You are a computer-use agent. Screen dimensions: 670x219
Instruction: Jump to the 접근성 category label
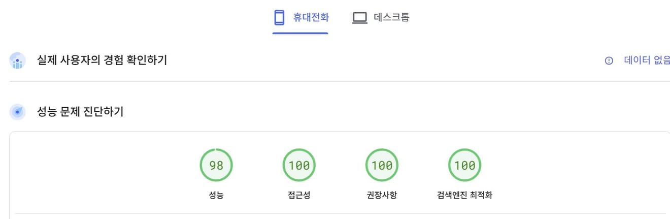point(299,195)
